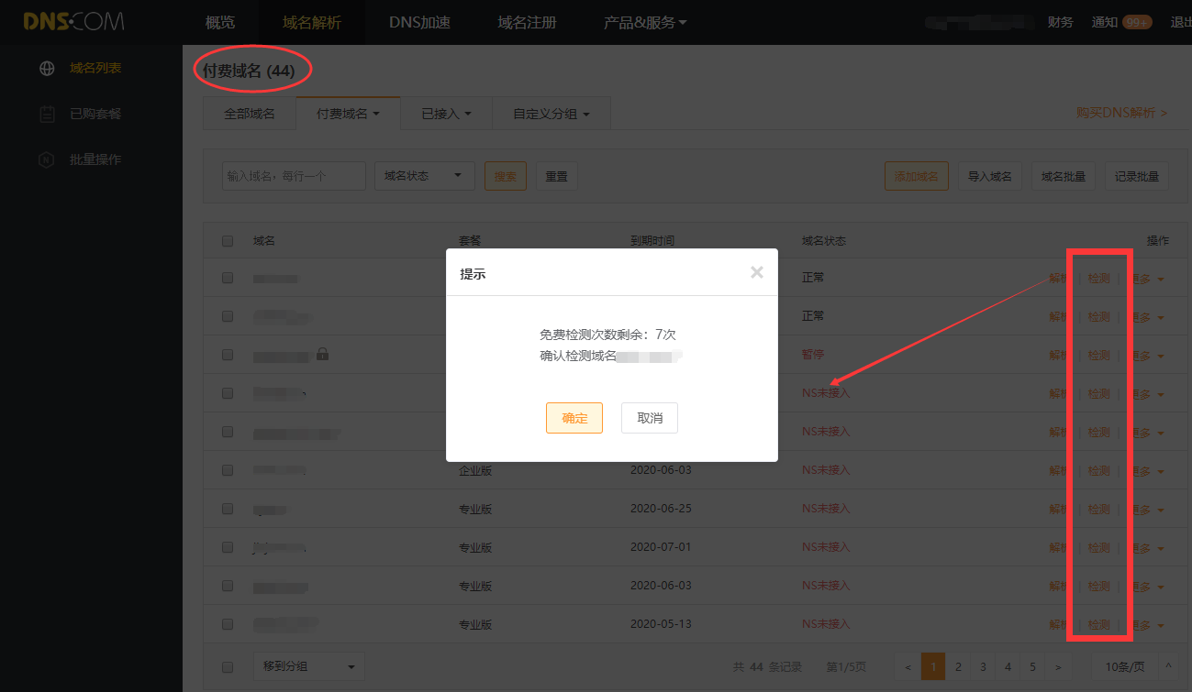Toggle the select-all checkbox in table header

tap(228, 241)
